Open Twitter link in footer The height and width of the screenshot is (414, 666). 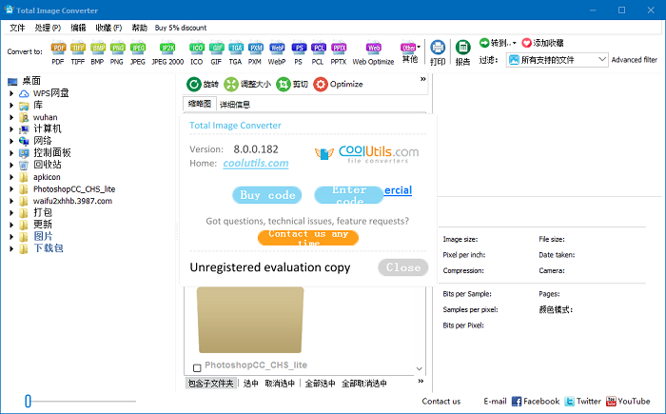click(x=582, y=402)
